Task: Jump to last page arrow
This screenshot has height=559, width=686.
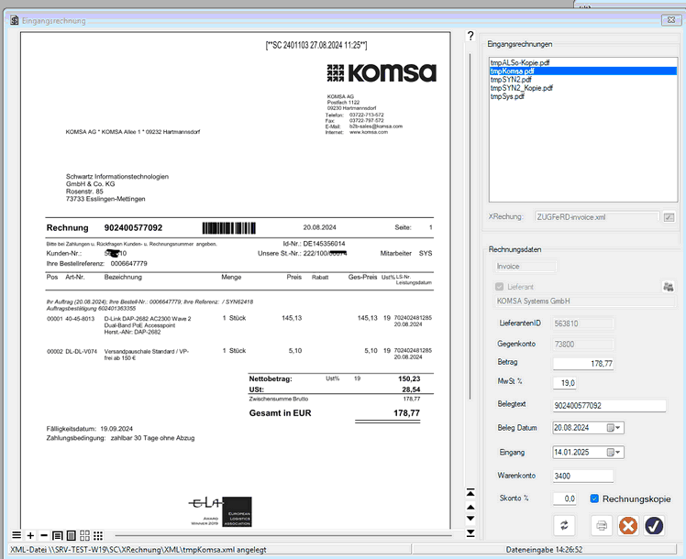Action: point(470,532)
